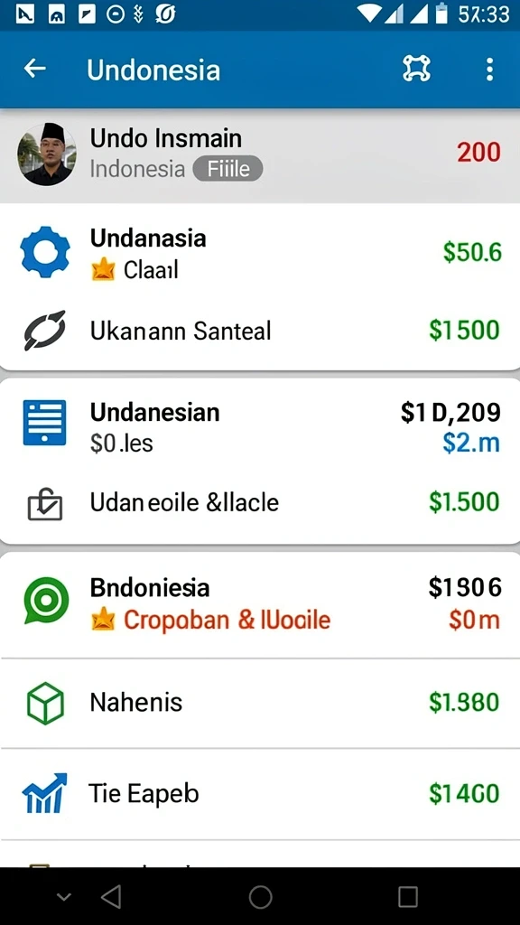Tap the blue gear icon beside Undanasia

click(x=45, y=252)
